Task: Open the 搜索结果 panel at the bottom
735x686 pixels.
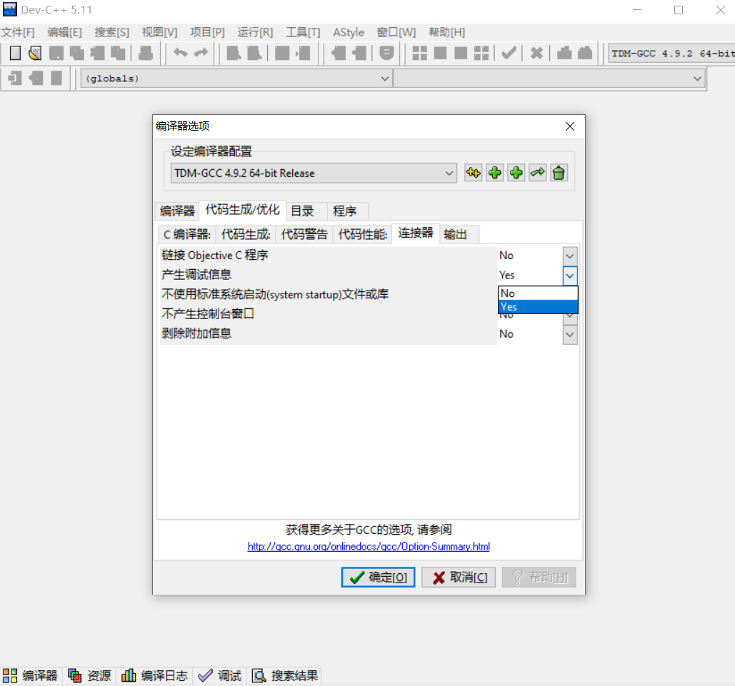Action: pyautogui.click(x=284, y=675)
